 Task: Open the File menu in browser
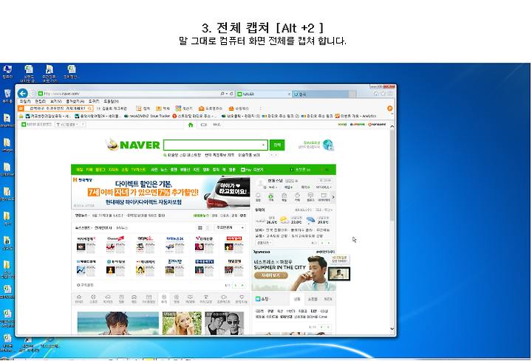coord(25,101)
